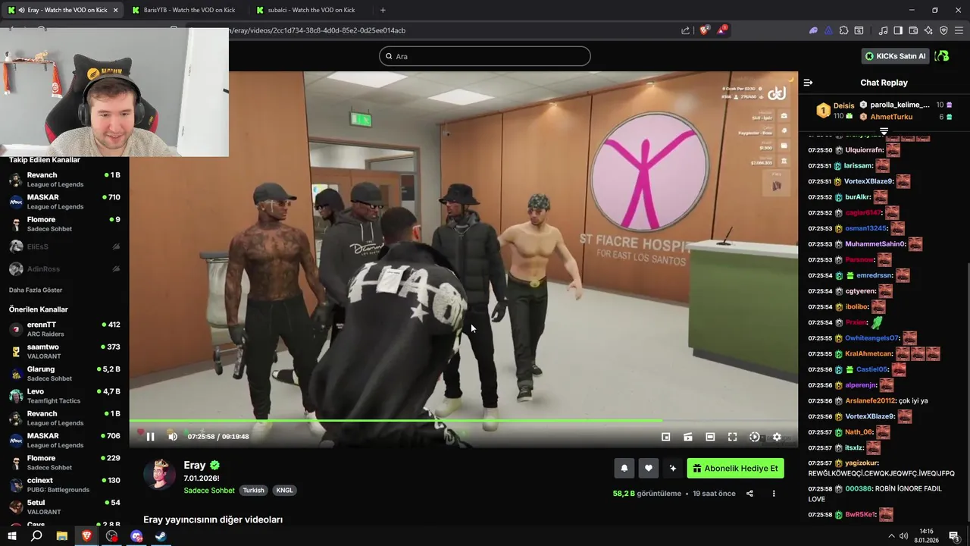Open File Explorer in the taskbar
This screenshot has width=970, height=546.
tap(61, 536)
